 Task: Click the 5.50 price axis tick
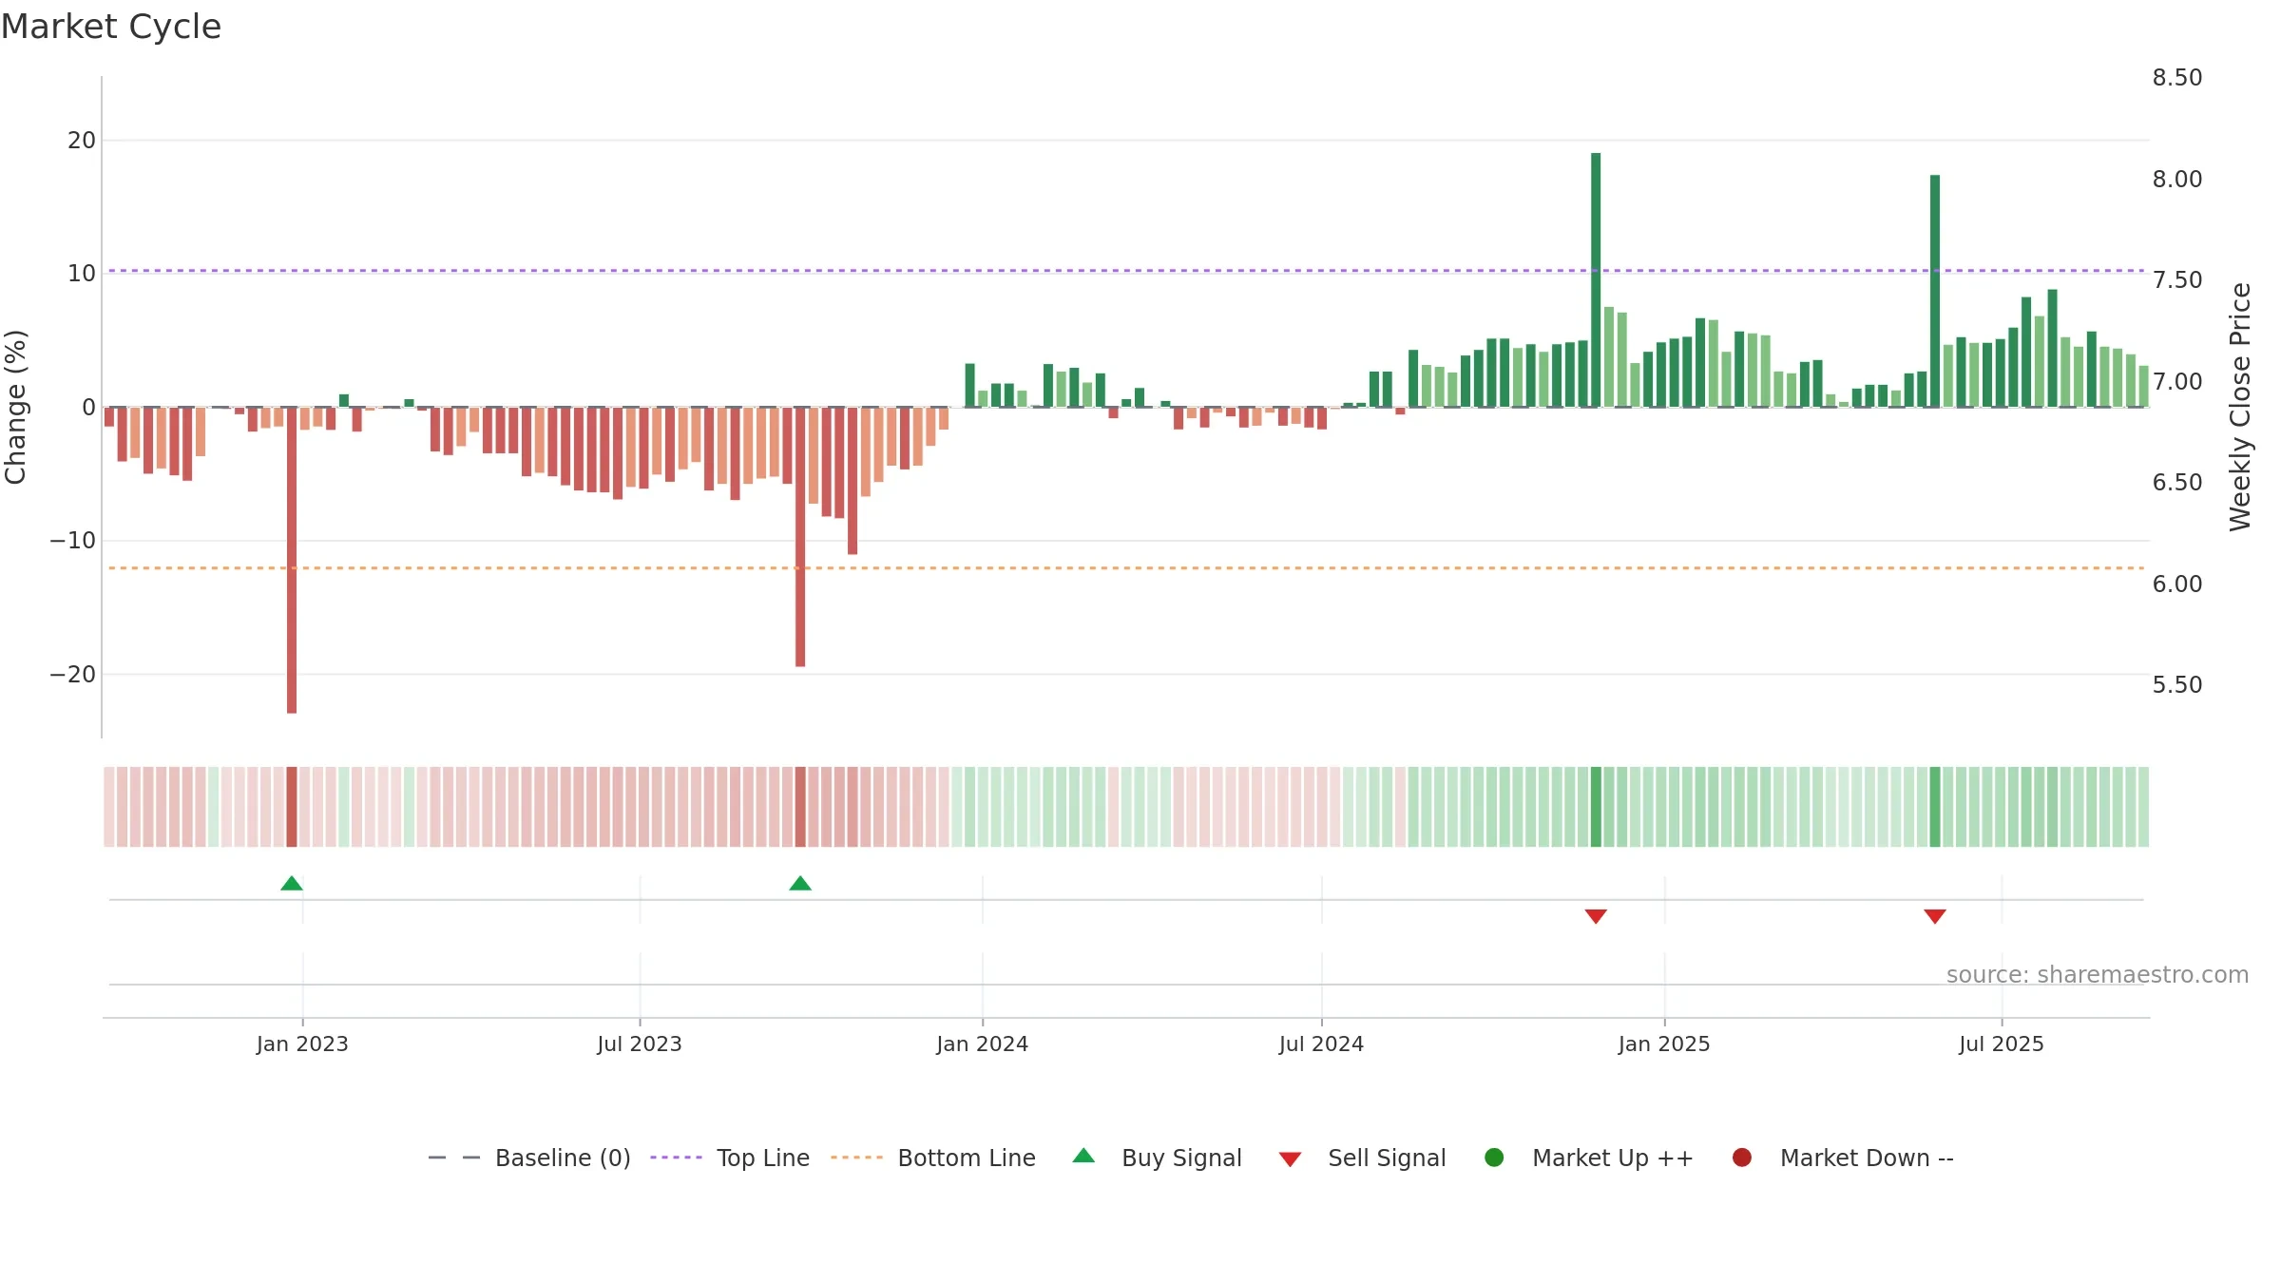pyautogui.click(x=2177, y=685)
